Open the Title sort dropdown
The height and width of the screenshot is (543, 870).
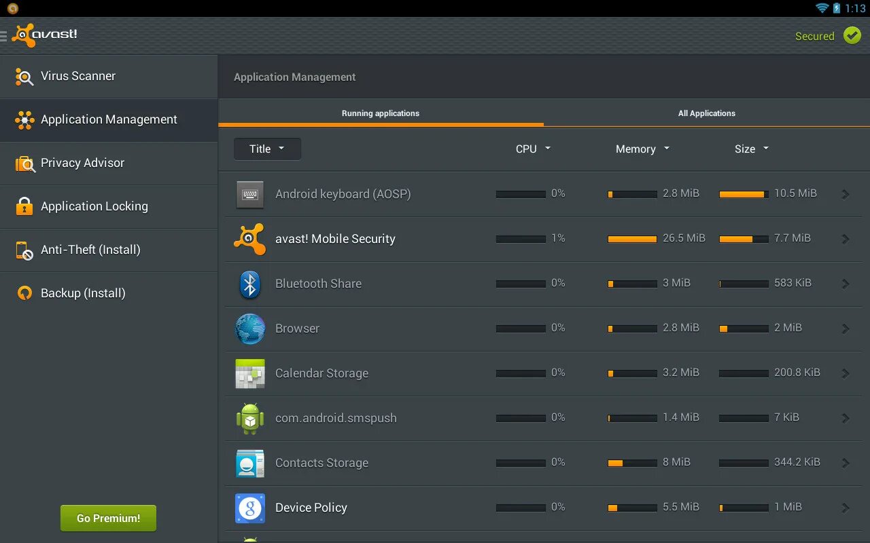pyautogui.click(x=267, y=149)
